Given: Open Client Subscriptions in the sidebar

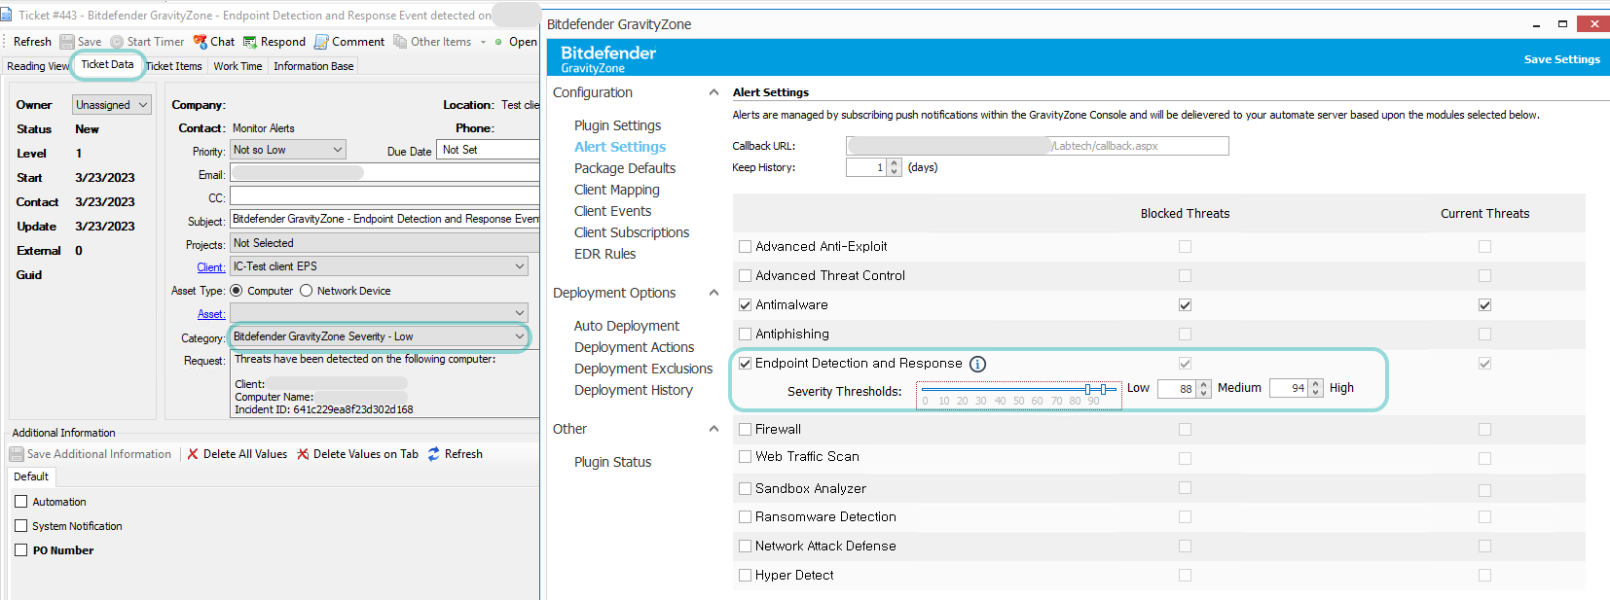Looking at the screenshot, I should 632,232.
